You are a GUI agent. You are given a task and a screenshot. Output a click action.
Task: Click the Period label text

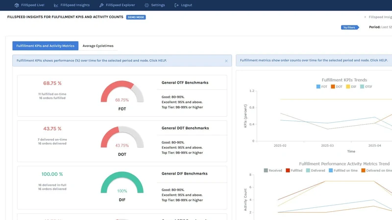[x=375, y=27]
